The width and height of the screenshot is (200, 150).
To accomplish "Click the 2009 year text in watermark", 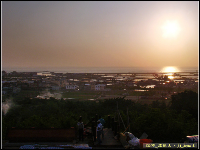I will (x=150, y=145).
